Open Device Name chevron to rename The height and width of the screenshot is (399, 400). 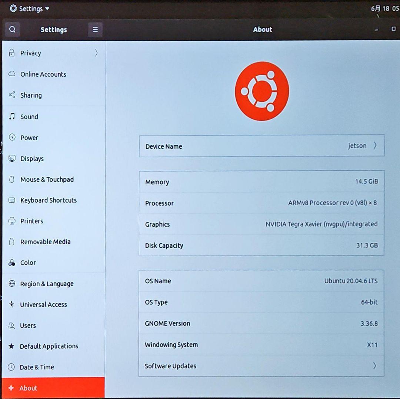click(x=375, y=145)
